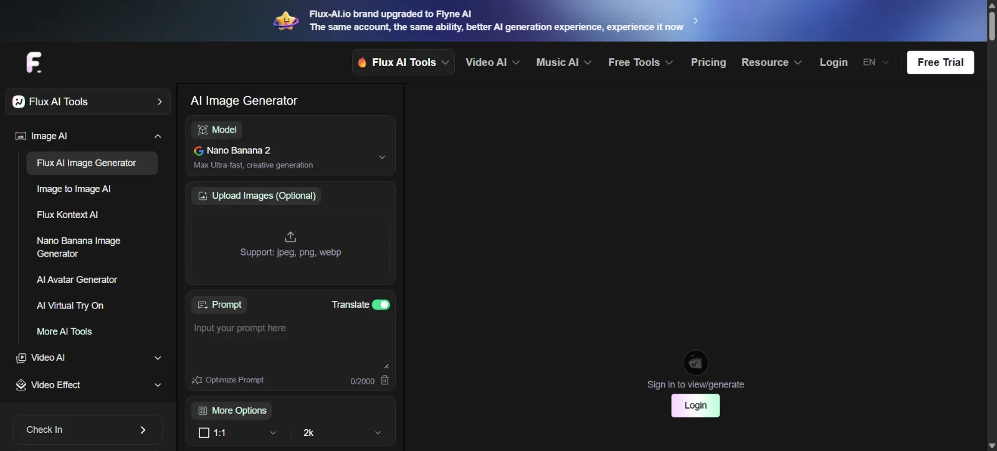Click the Google icon next to Nano Banana 2

pyautogui.click(x=199, y=151)
